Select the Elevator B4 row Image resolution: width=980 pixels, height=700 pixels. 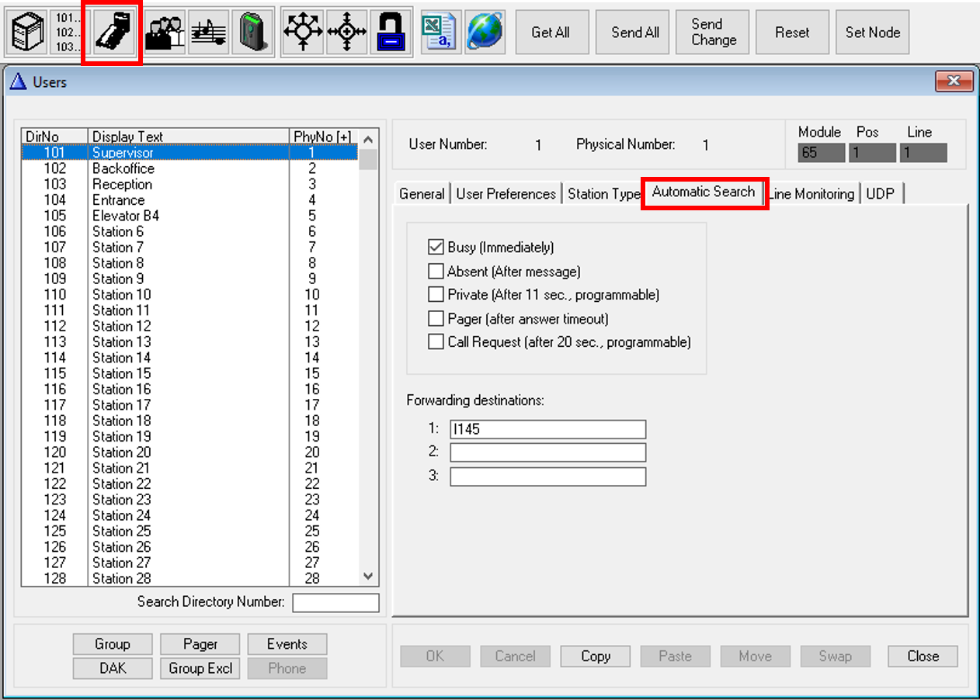click(x=189, y=216)
